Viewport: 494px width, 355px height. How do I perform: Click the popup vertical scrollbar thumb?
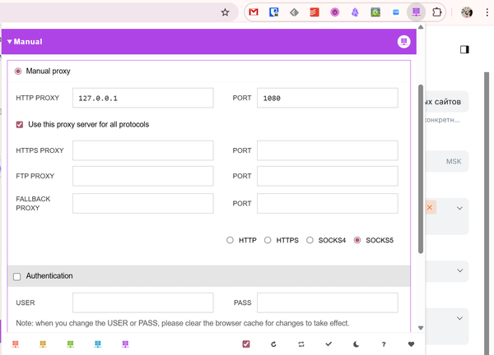[421, 168]
